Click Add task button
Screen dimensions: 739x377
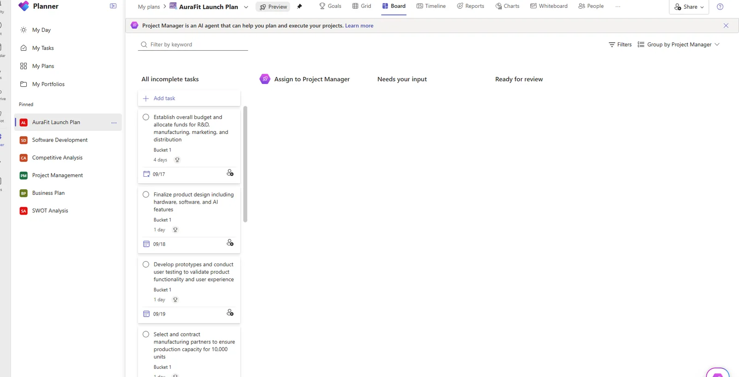click(x=189, y=98)
